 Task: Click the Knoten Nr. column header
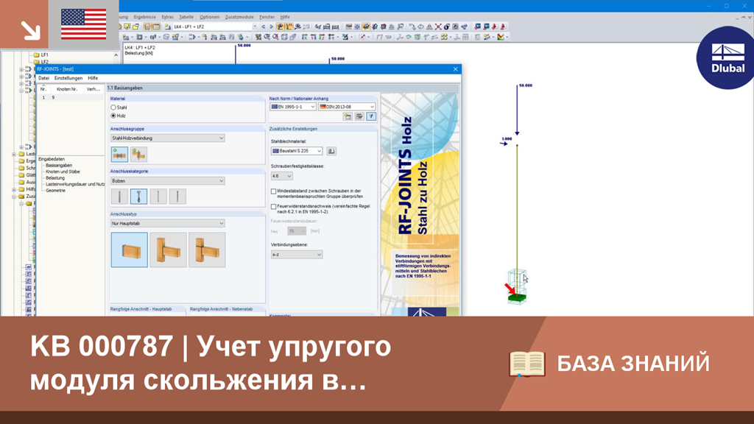point(67,89)
